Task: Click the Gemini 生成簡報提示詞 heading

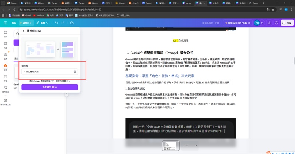Action: pos(162,53)
